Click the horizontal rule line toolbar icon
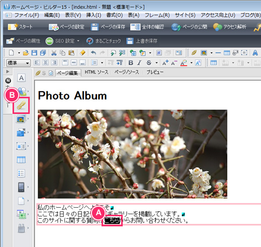The image size is (261, 247). (x=218, y=53)
